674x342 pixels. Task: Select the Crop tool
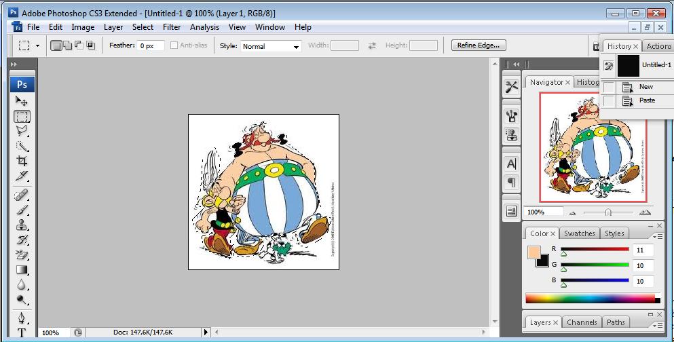tap(22, 161)
